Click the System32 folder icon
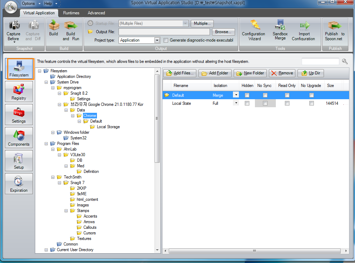Viewport: 355px width, 263px height. click(66, 138)
